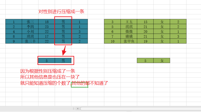Select the cell containing 微微
The width and height of the screenshot is (201, 112).
coord(129,31)
